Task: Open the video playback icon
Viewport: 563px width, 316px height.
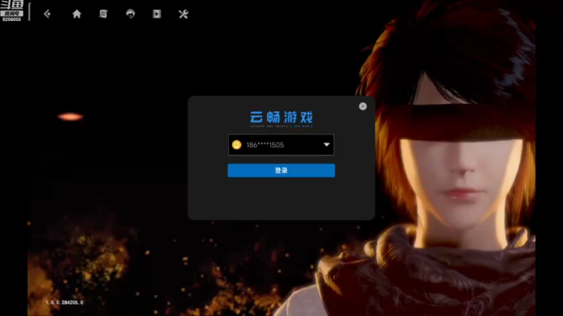Action: click(x=157, y=14)
